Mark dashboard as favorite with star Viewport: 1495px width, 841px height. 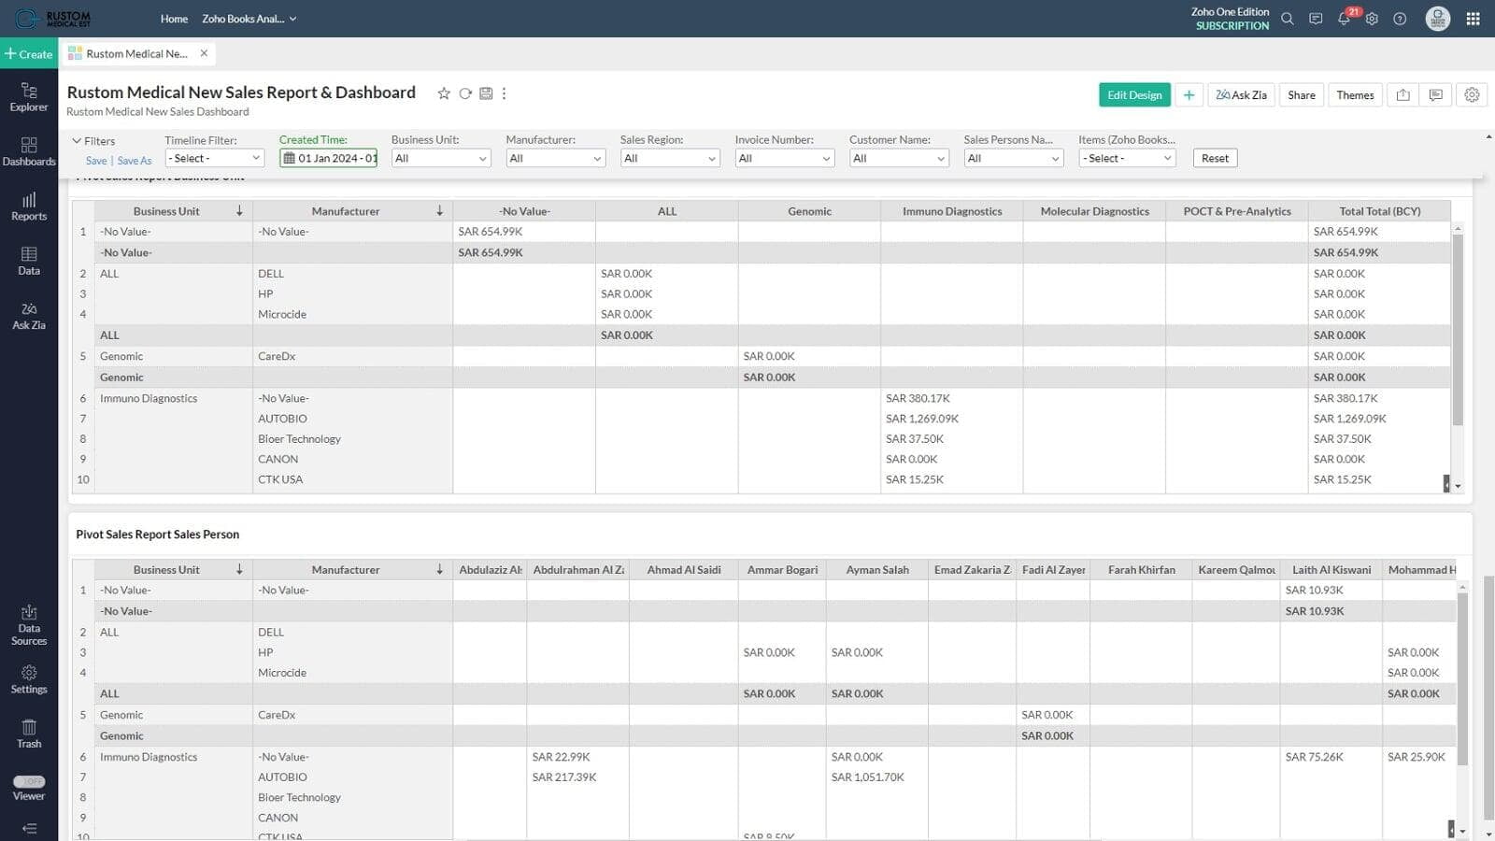tap(444, 93)
